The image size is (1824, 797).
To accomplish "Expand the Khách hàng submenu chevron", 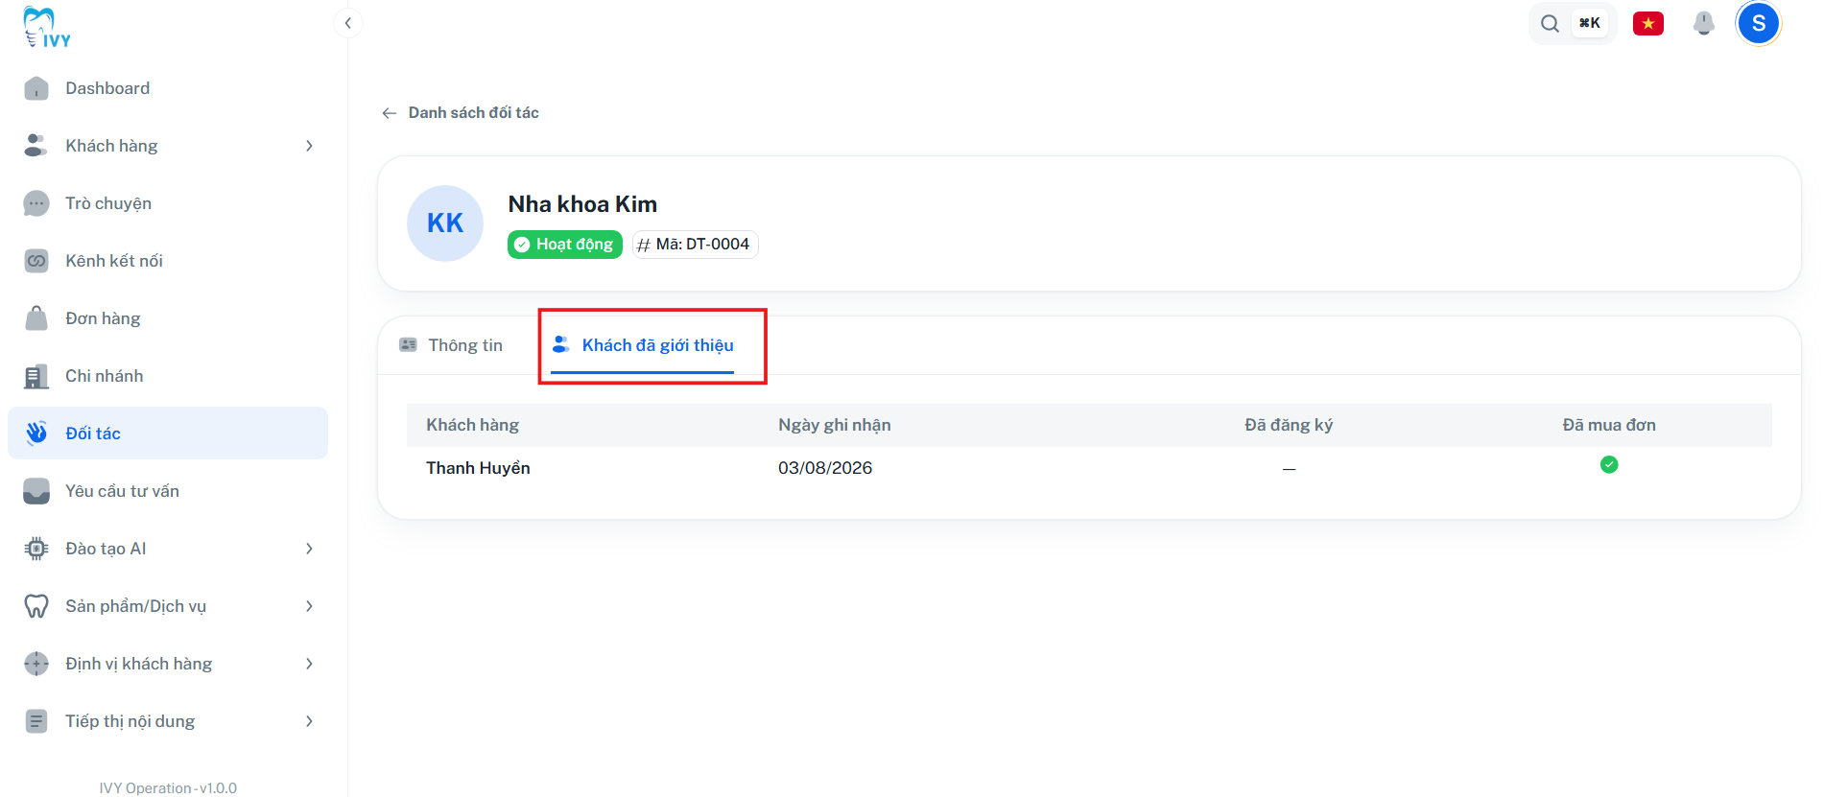I will (x=309, y=146).
